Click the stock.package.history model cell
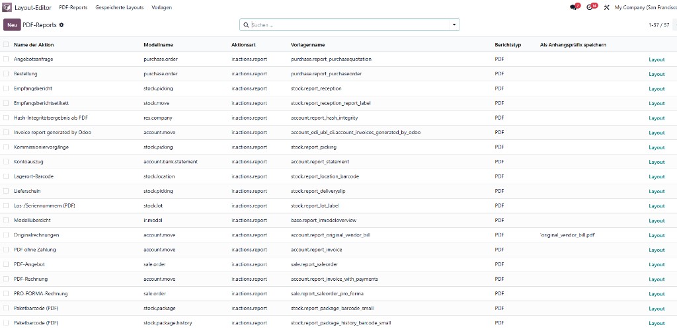The width and height of the screenshot is (677, 329). pos(167,323)
